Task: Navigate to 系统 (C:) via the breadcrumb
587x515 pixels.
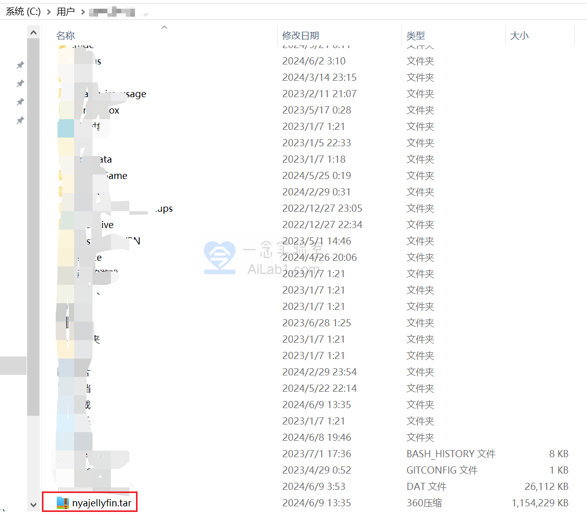Action: click(22, 11)
